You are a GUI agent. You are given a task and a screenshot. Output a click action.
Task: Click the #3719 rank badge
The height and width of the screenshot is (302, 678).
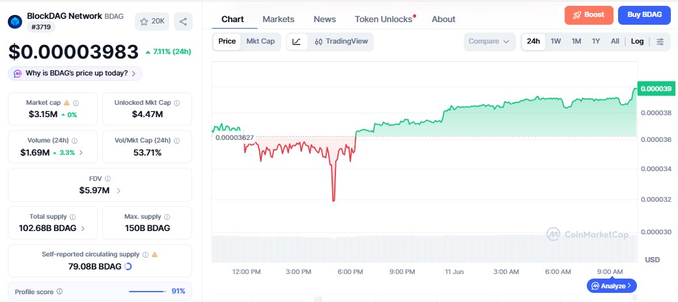pyautogui.click(x=40, y=27)
